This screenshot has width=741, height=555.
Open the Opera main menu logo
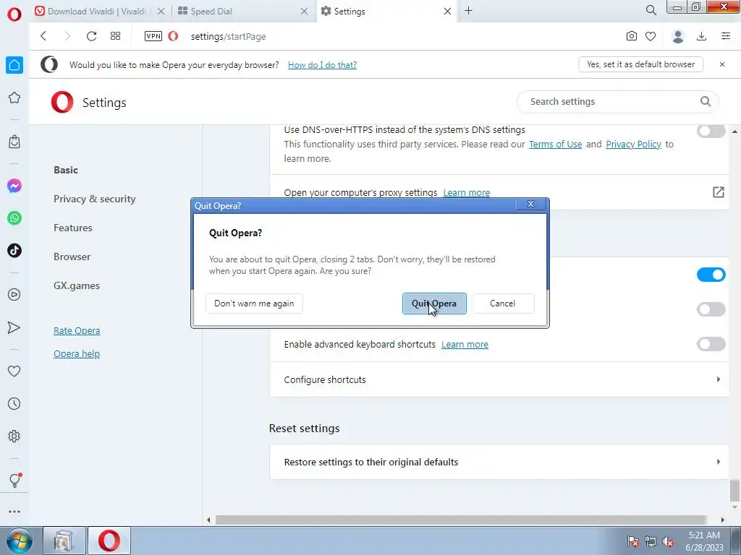(x=14, y=14)
